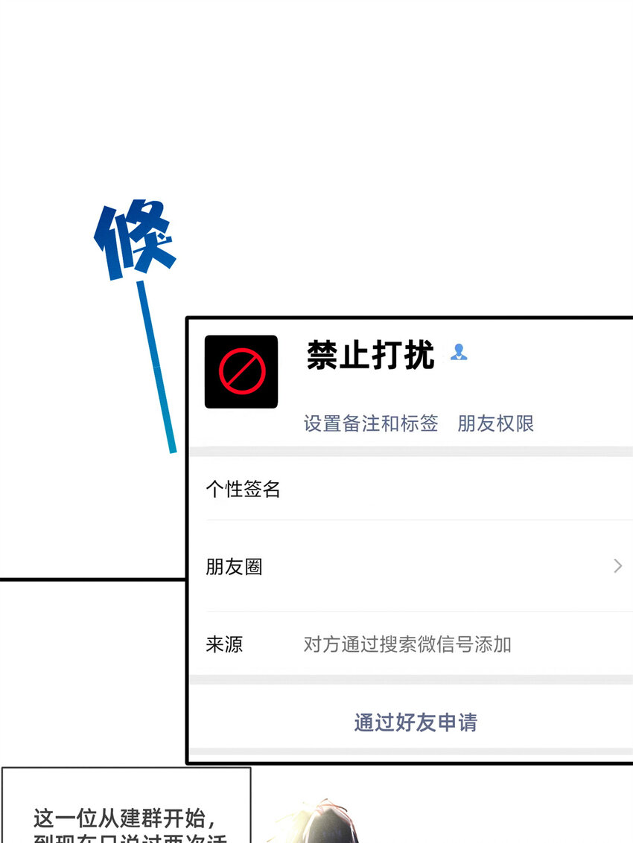Open the 朋友圈 row
The image size is (633, 843).
click(411, 566)
